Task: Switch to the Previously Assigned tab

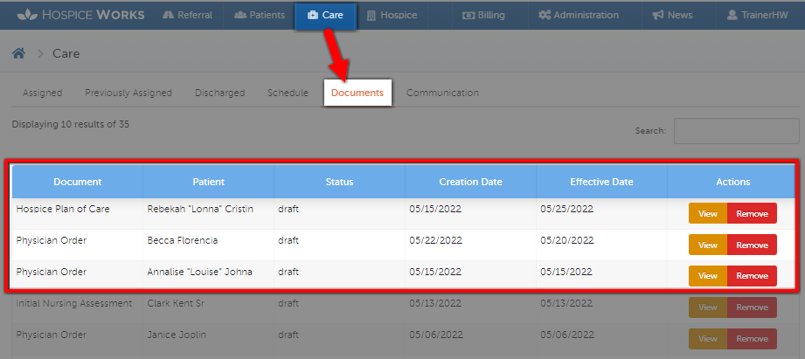Action: click(x=128, y=93)
